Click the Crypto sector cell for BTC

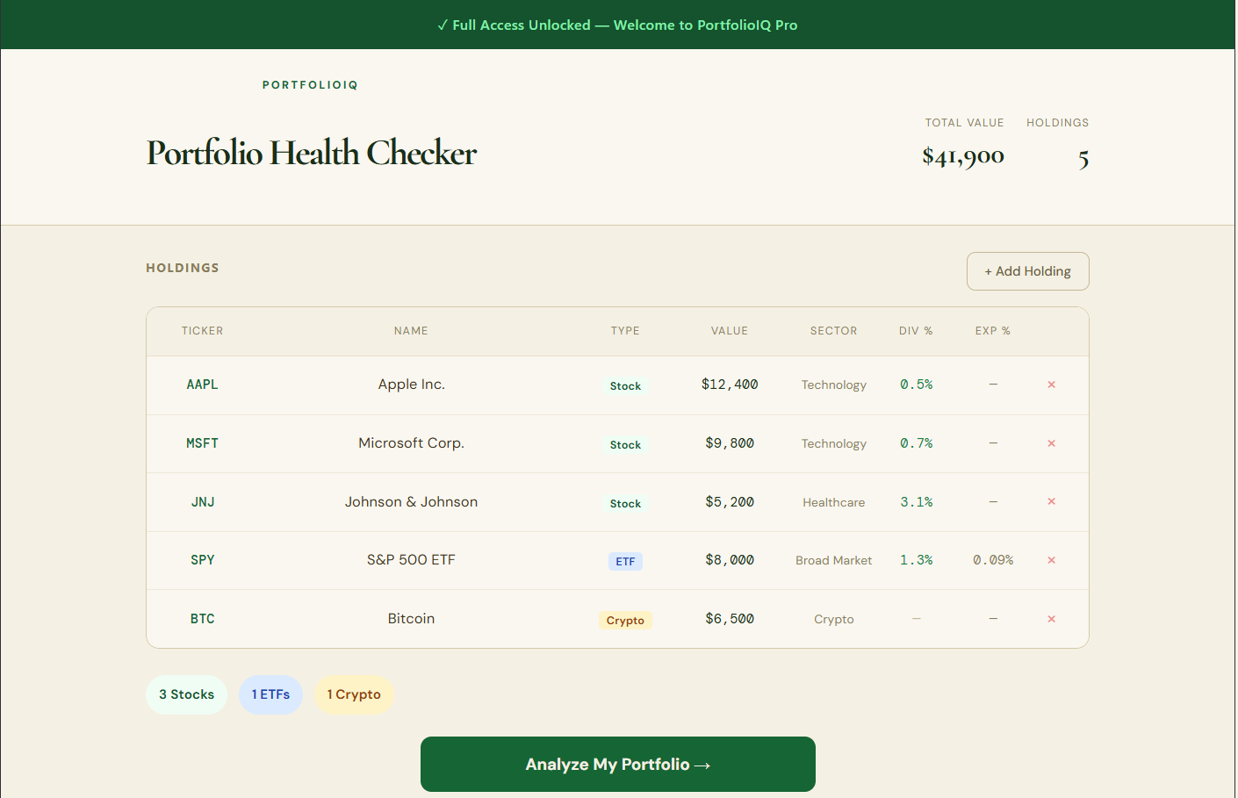834,620
